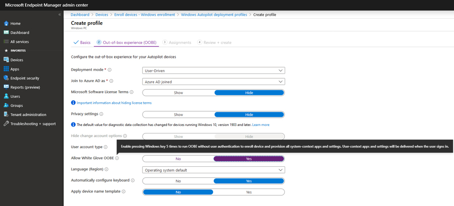The height and width of the screenshot is (206, 454).
Task: Open the Deployment mode dropdown
Action: click(x=214, y=71)
